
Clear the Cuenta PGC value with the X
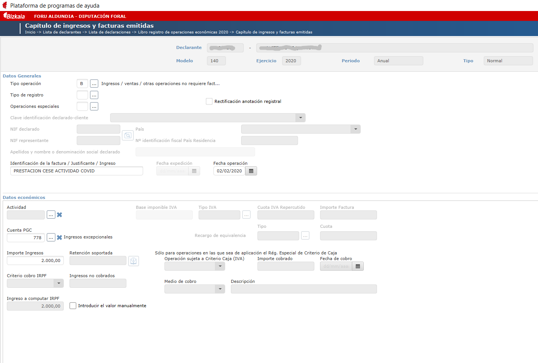[60, 238]
